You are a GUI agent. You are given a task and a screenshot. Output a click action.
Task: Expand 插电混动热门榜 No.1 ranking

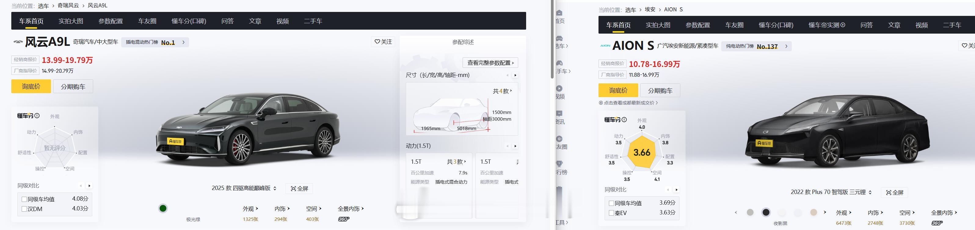pos(155,42)
